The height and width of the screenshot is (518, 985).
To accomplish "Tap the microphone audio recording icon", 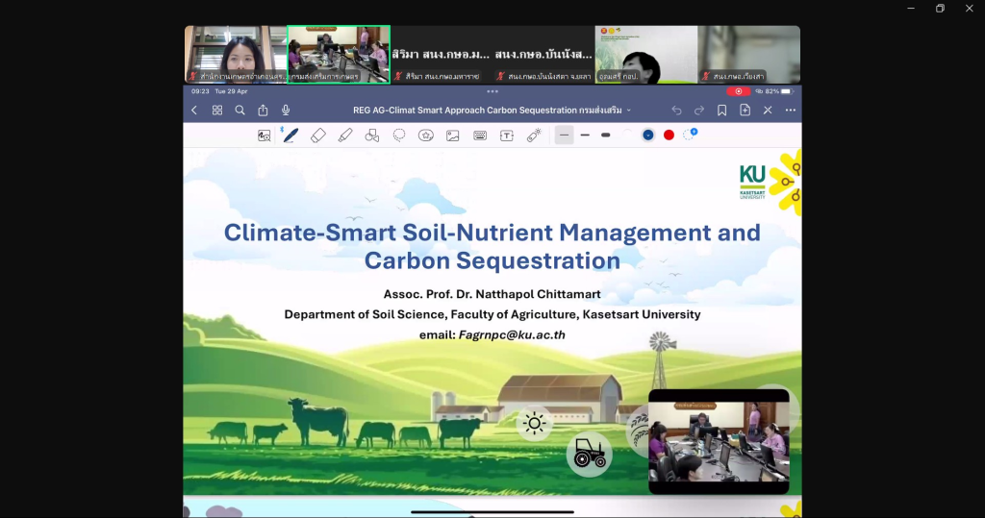I will (286, 111).
